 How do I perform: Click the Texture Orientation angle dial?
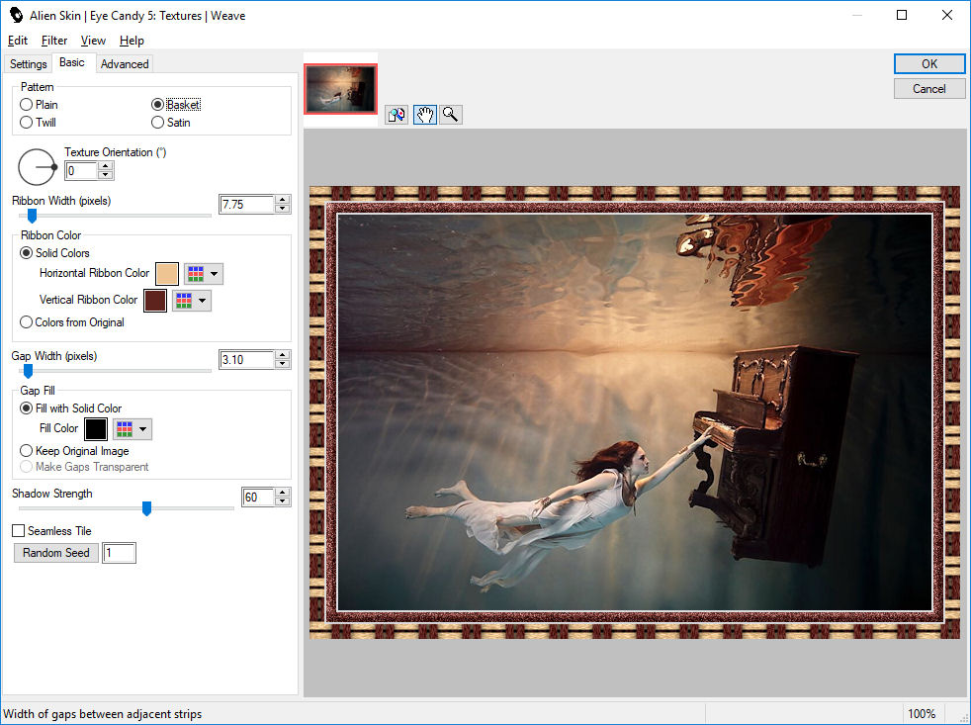tap(37, 167)
